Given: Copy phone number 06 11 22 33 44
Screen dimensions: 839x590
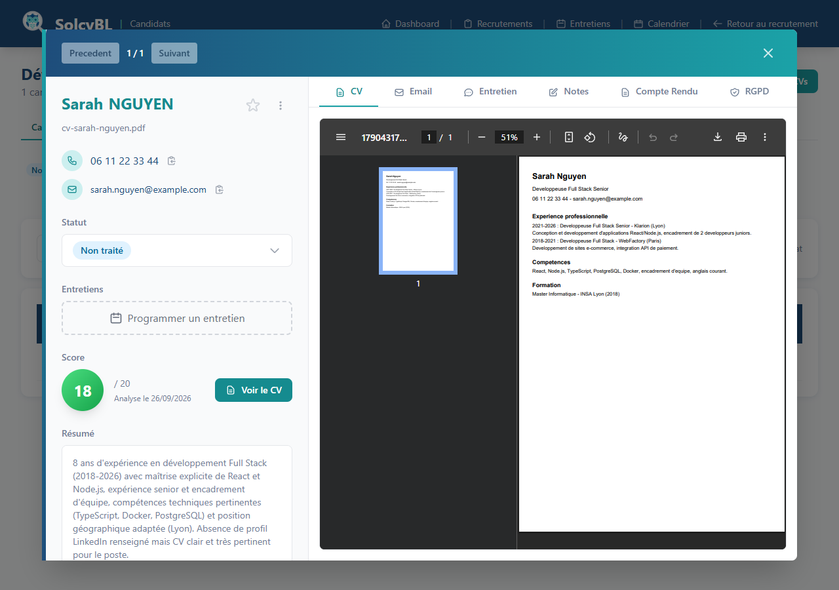Looking at the screenshot, I should [x=172, y=161].
